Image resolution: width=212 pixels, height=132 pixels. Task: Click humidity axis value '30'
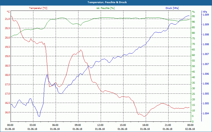click(x=193, y=88)
